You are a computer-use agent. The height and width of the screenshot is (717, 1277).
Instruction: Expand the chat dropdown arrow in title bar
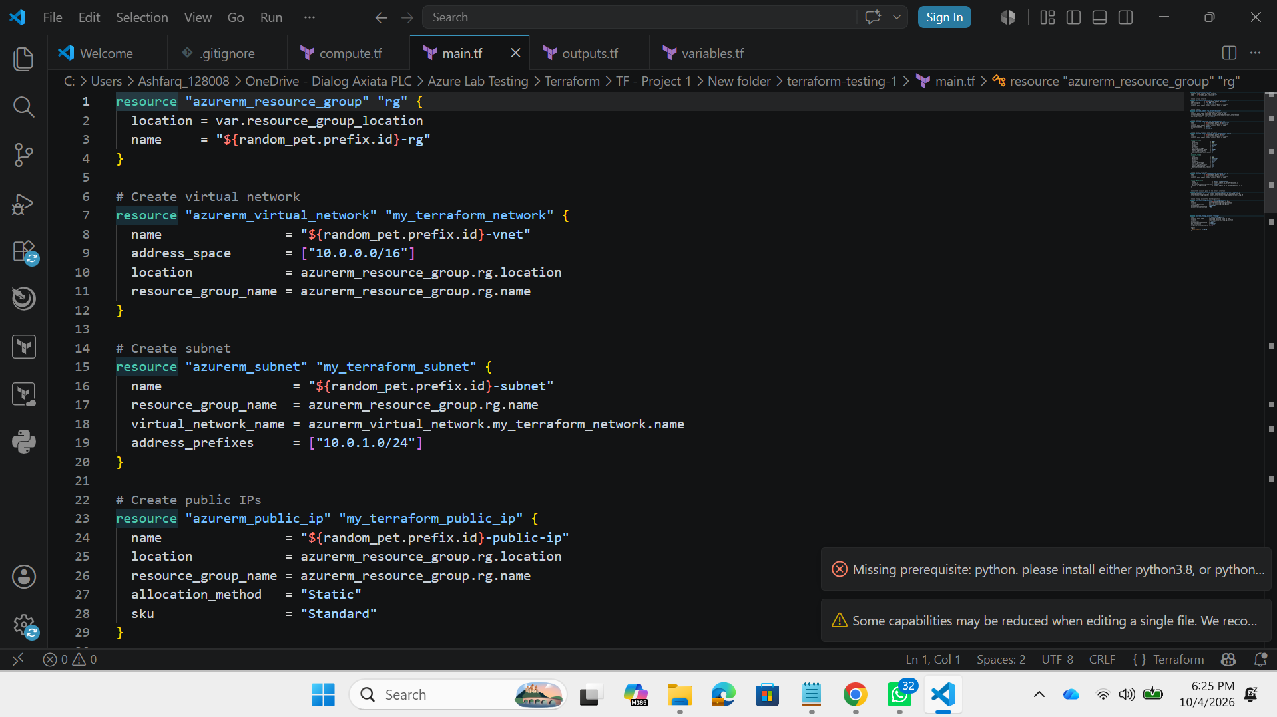(896, 17)
